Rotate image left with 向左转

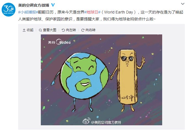tap(69, 30)
